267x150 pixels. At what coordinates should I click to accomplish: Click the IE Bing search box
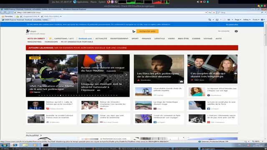pyautogui.click(x=240, y=12)
